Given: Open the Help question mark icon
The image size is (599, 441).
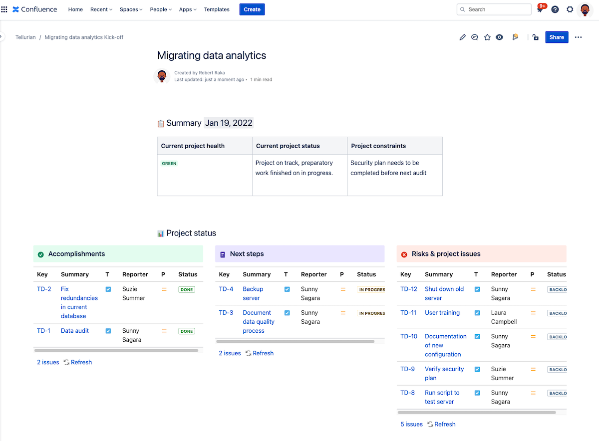Looking at the screenshot, I should (x=555, y=9).
